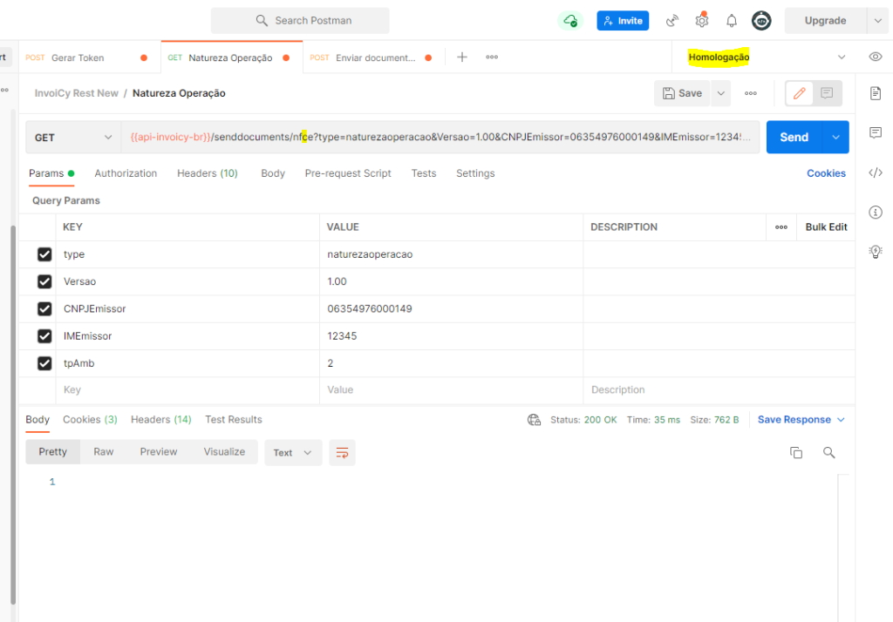
Task: Open the request info icon in sidebar
Action: (x=875, y=212)
